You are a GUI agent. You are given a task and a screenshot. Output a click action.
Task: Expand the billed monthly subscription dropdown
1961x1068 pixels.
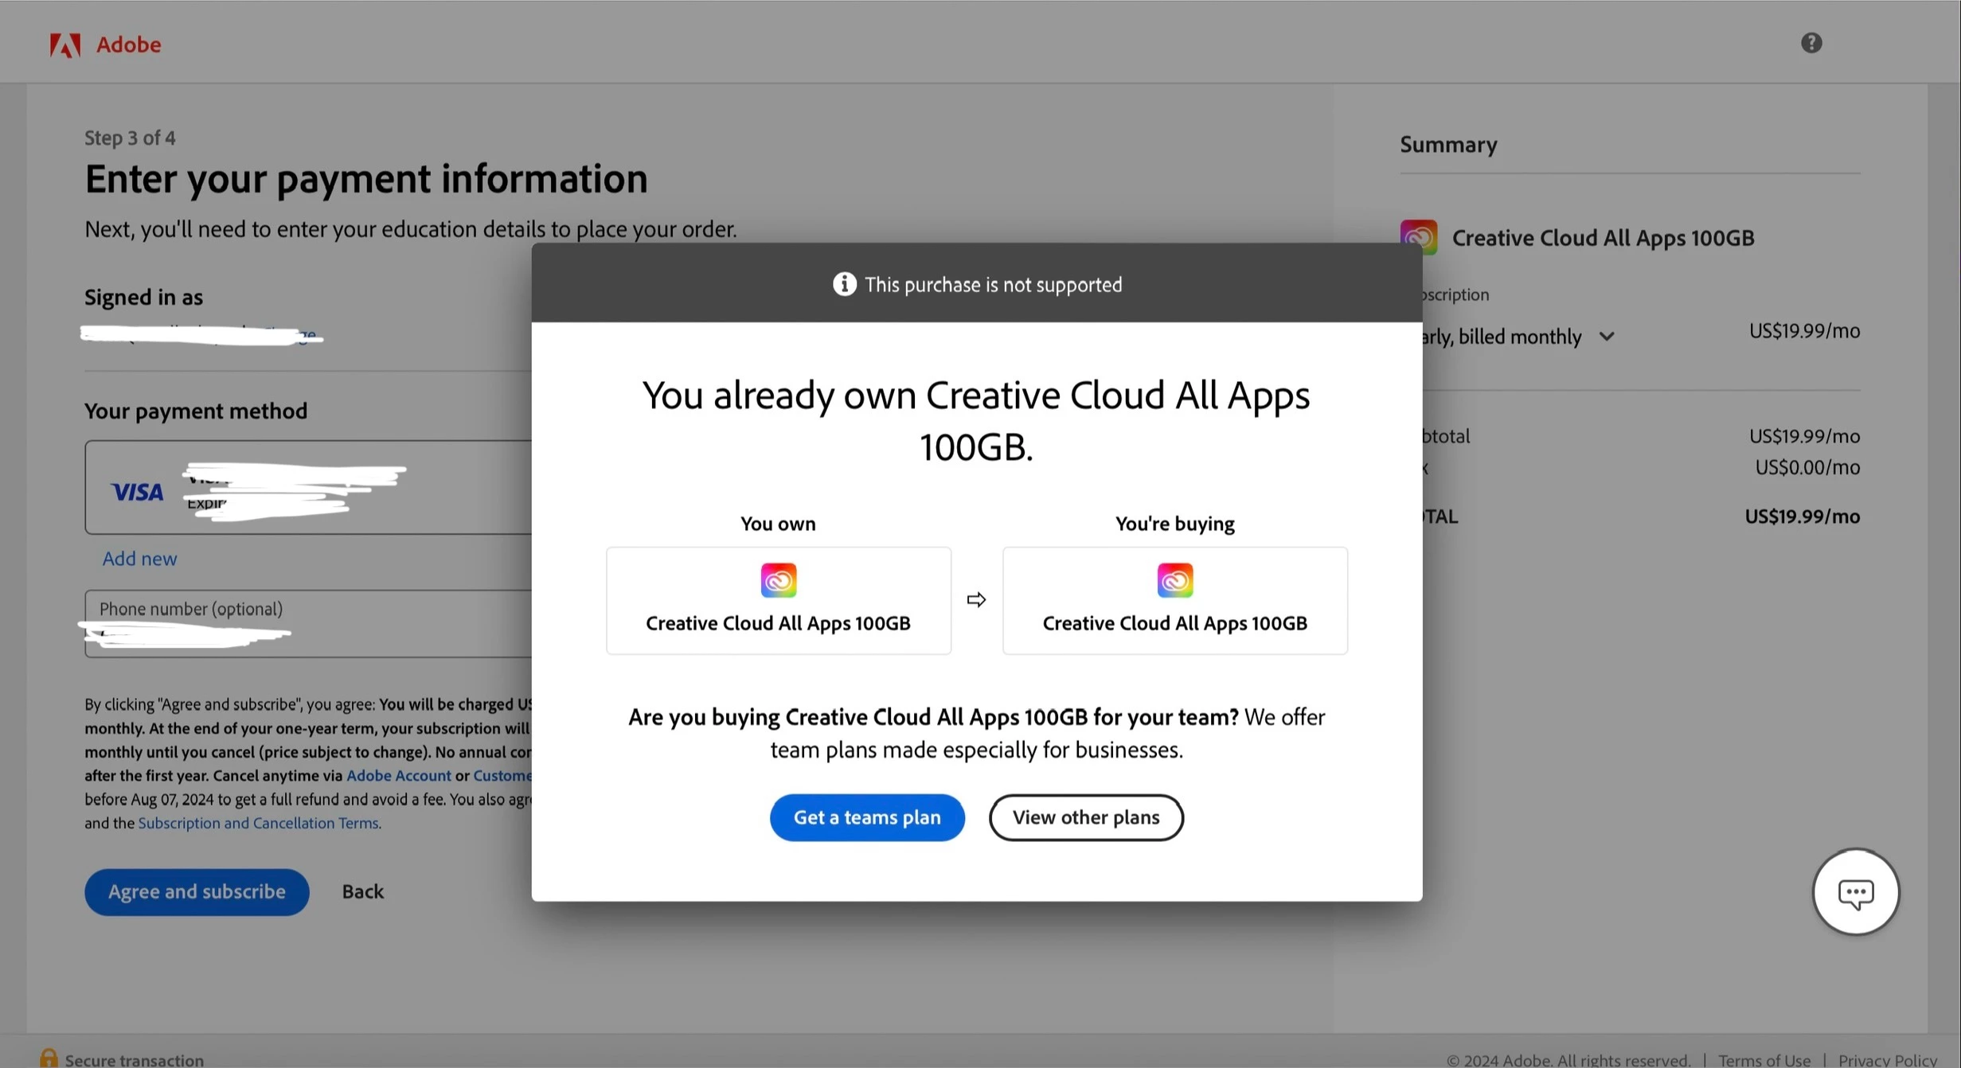pyautogui.click(x=1606, y=337)
